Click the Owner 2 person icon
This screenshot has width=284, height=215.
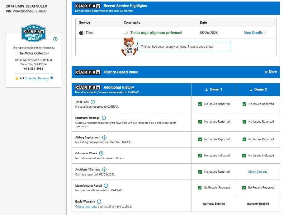coord(251,90)
